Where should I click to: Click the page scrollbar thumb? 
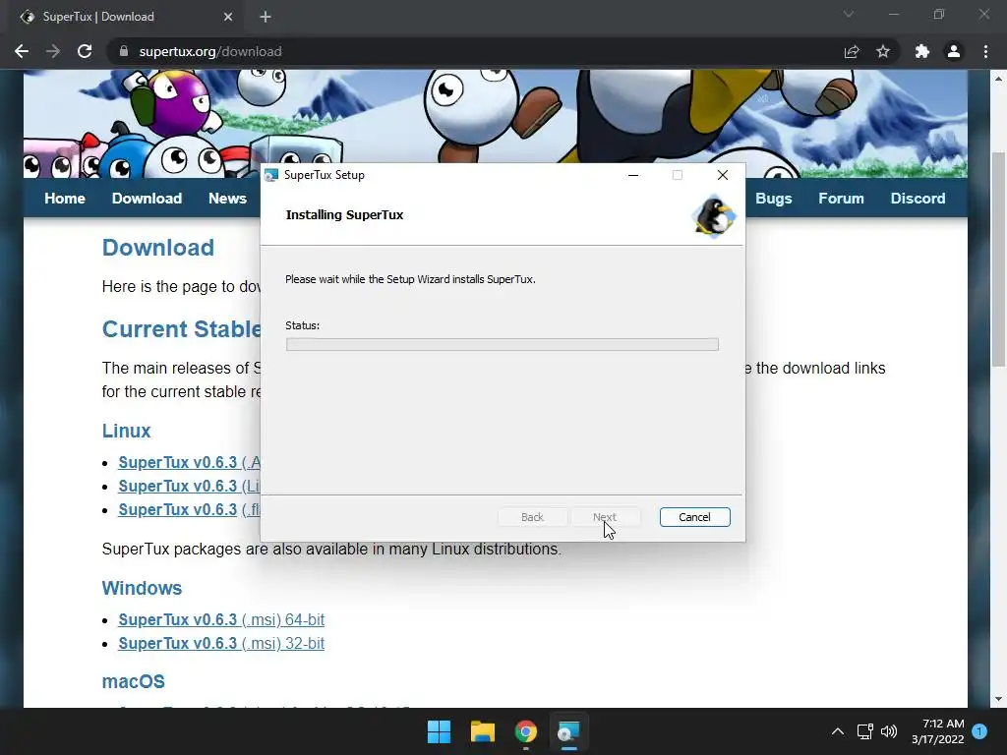[x=998, y=259]
